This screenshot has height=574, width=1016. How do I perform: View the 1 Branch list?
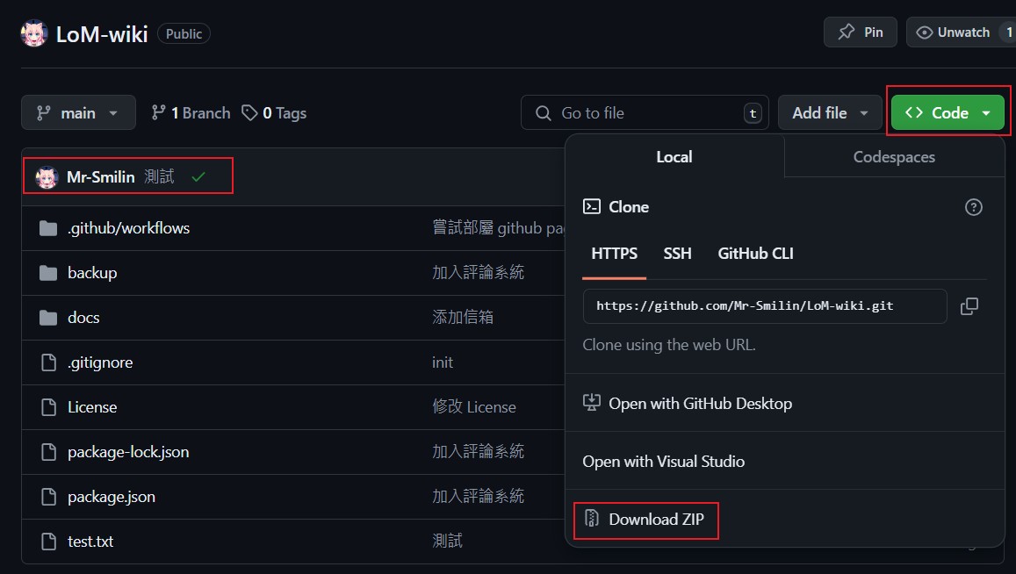191,113
